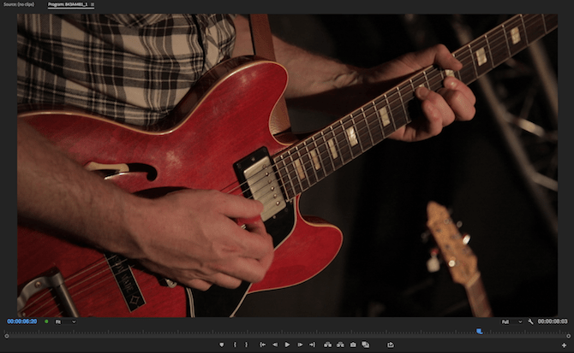Open the Comparison View button

[366, 344]
